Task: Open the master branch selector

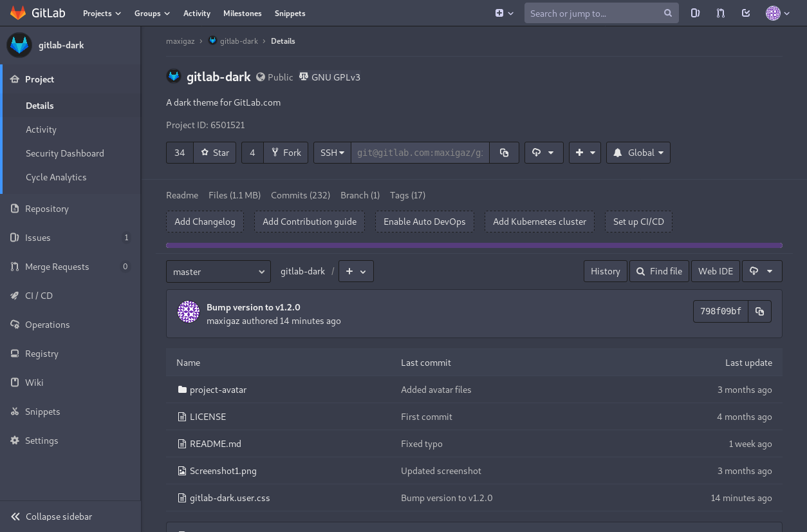Action: (218, 272)
